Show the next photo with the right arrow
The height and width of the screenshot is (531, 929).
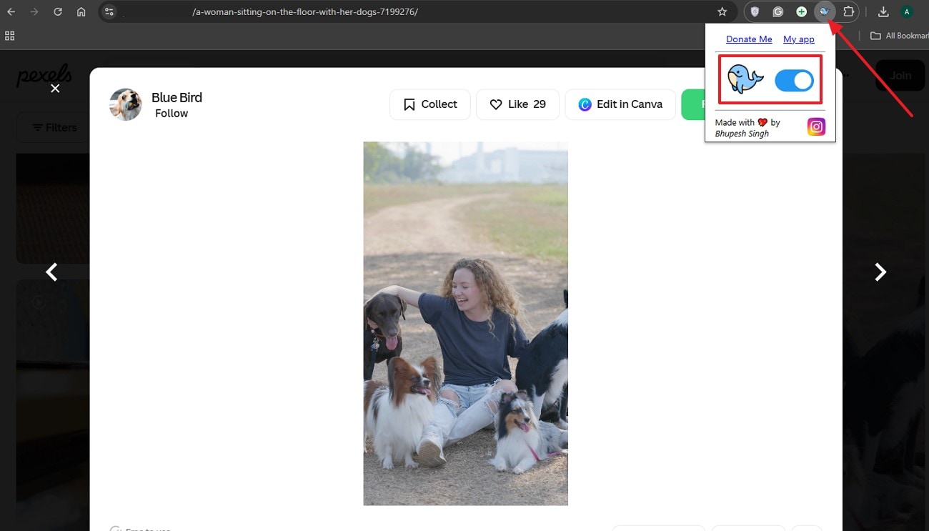tap(880, 272)
